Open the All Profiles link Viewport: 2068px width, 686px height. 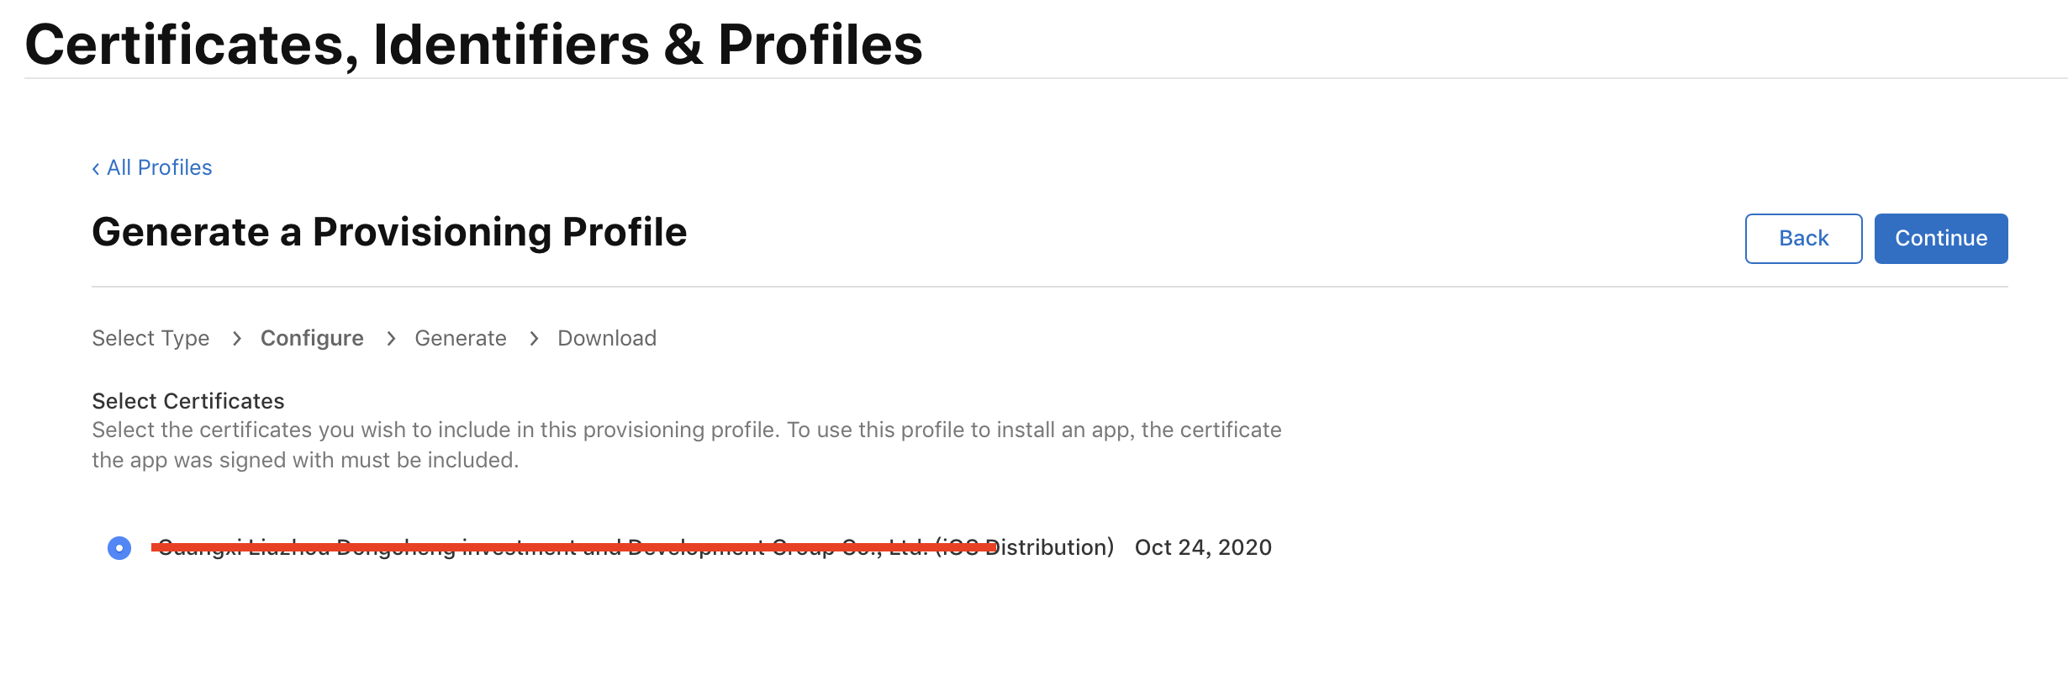coord(159,168)
